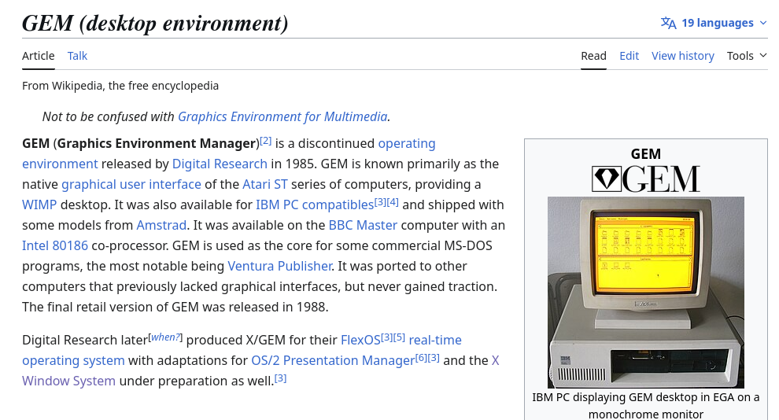This screenshot has height=420, width=779.
Task: Open the Digital Research link
Action: tap(220, 164)
